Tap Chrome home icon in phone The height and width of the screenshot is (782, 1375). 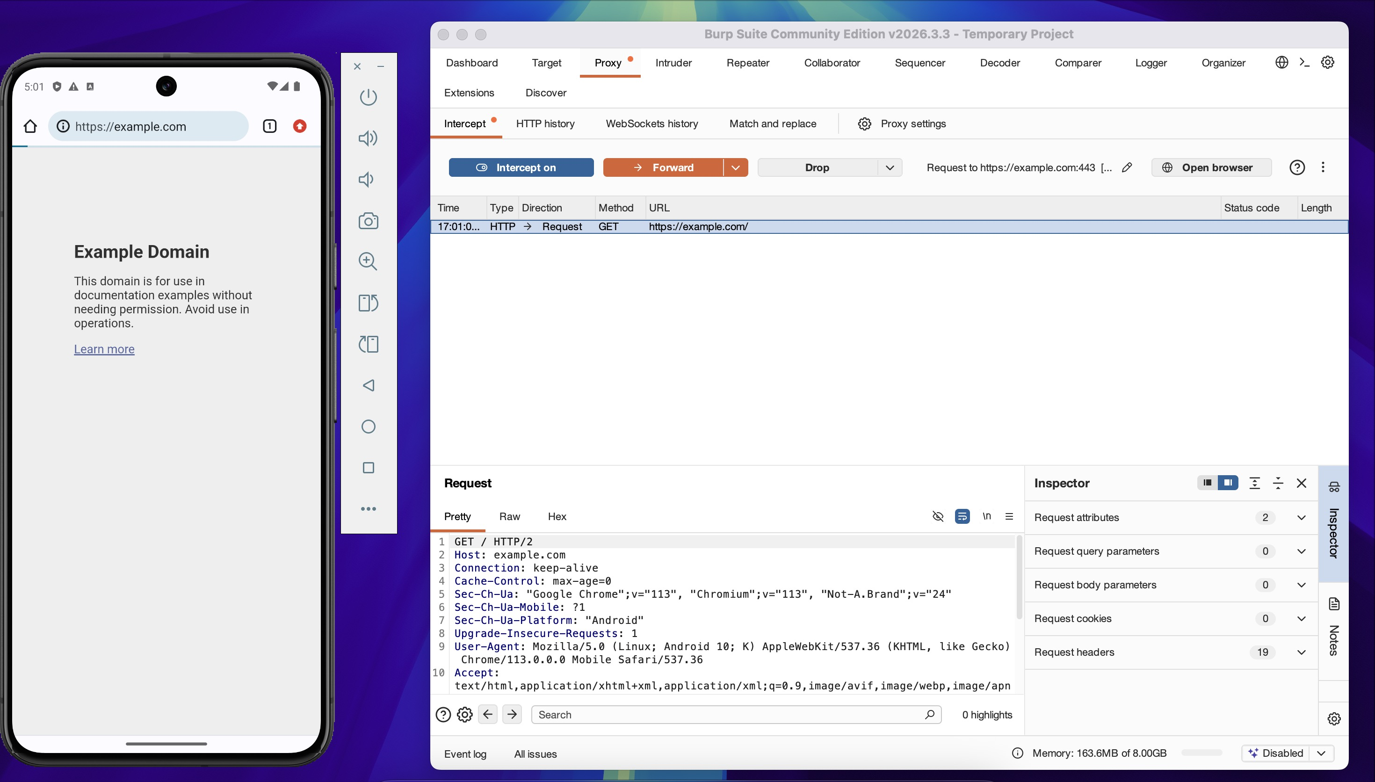pyautogui.click(x=30, y=126)
